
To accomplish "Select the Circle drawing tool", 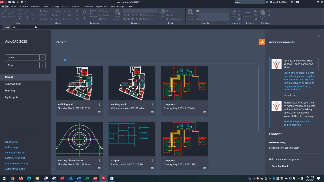I will [x=19, y=14].
